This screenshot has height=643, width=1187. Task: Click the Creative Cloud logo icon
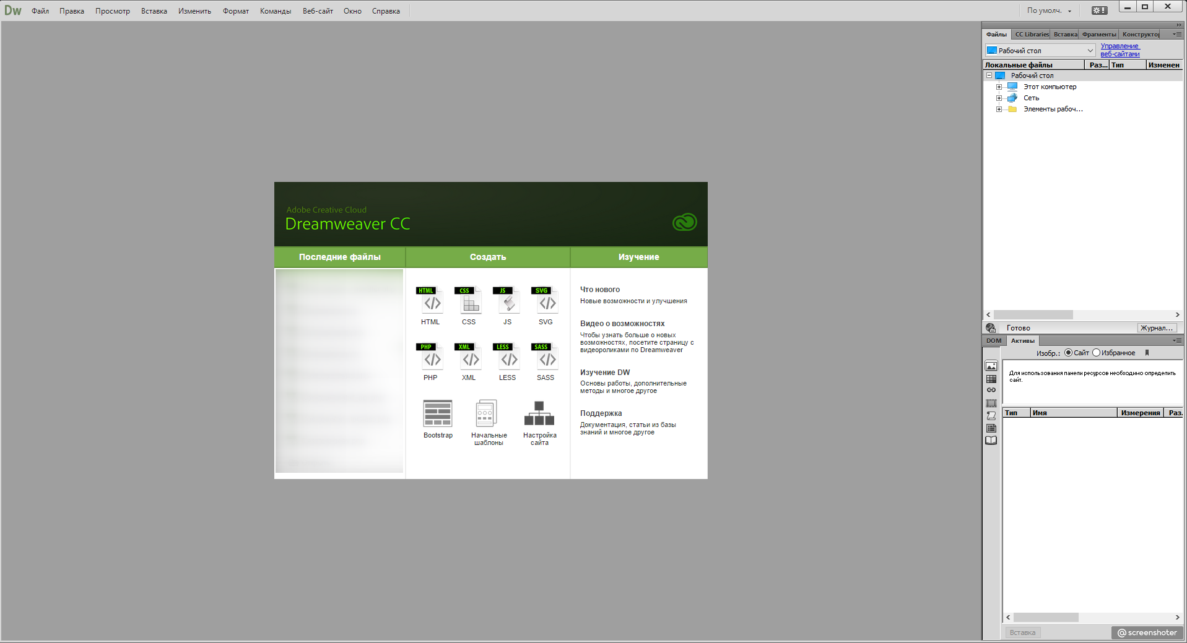[x=685, y=222]
